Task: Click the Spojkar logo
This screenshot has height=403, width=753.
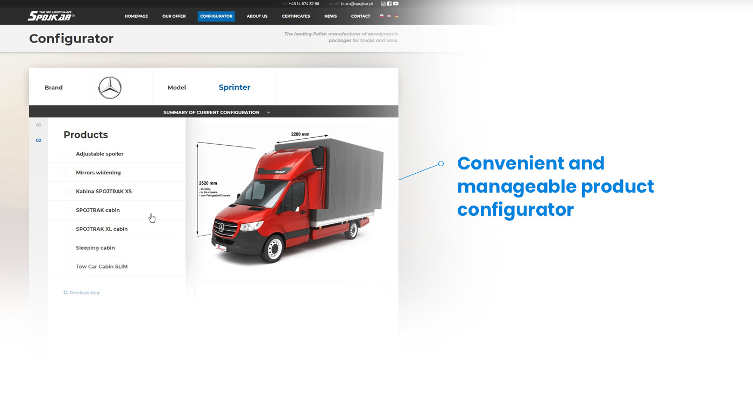Action: pyautogui.click(x=51, y=16)
